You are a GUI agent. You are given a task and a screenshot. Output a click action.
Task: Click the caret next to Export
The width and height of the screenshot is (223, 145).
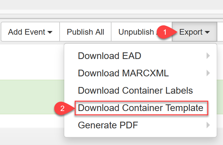click(x=207, y=32)
